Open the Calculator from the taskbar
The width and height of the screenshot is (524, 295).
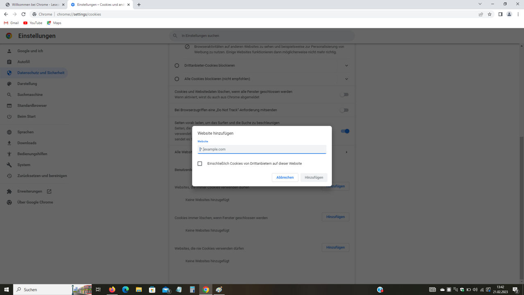point(192,290)
